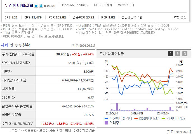193x134 pixels.
Task: Click the 12월 결산 text
Action: [x=180, y=17]
